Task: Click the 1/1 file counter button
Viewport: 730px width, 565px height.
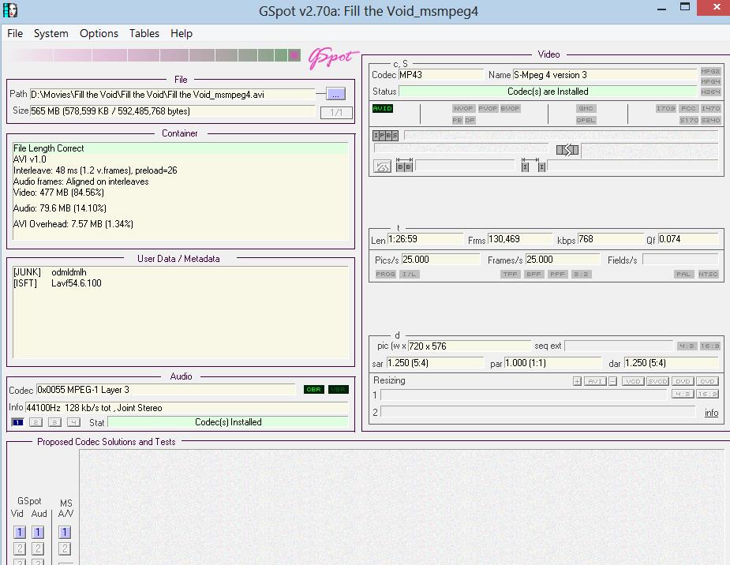Action: tap(336, 113)
